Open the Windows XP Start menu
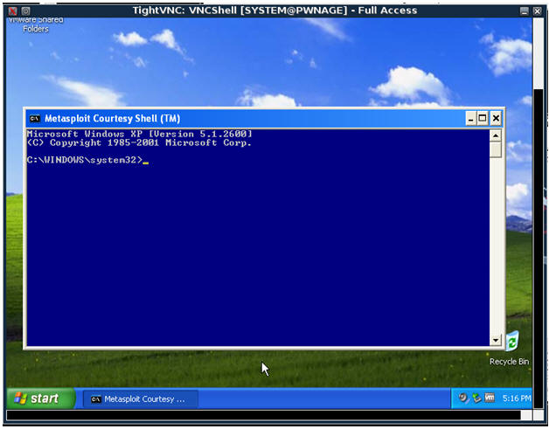549x429 pixels. [40, 398]
